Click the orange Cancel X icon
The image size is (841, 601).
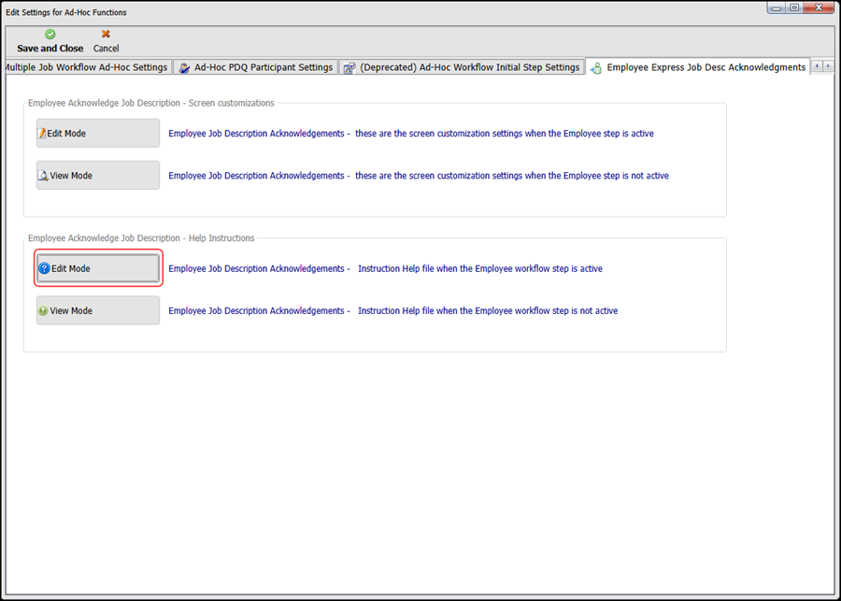106,35
